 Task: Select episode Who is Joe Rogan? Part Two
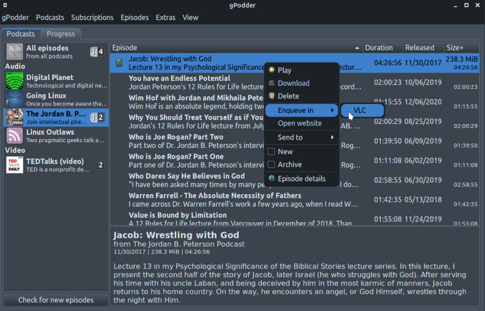click(294, 141)
